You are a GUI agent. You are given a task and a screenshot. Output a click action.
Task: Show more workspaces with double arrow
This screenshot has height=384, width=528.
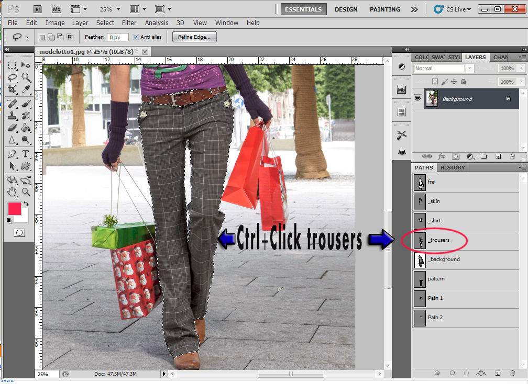click(x=414, y=9)
